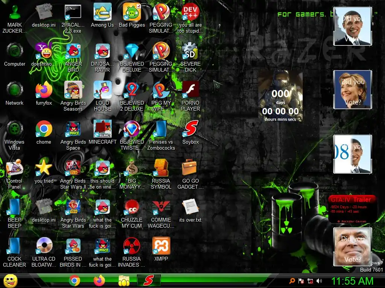This screenshot has width=385, height=288.
Task: Click the magnifier icon in system tray
Action: click(x=292, y=281)
